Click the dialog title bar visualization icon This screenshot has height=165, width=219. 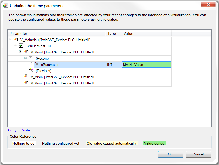6,6
